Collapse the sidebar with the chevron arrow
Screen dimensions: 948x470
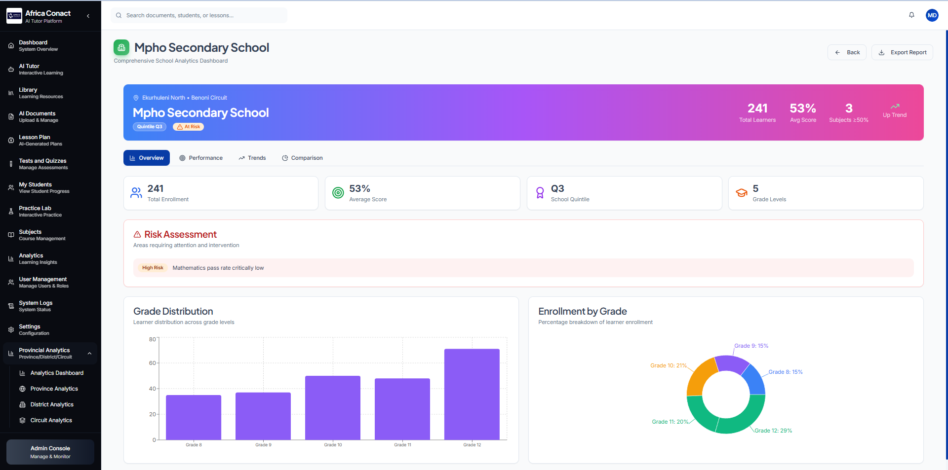[x=88, y=15]
